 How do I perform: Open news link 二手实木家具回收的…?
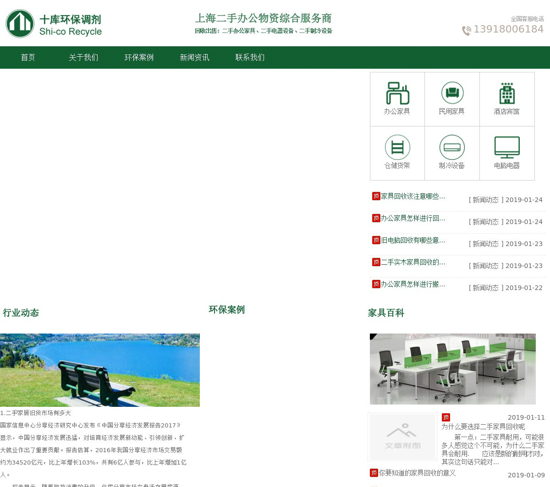[413, 262]
